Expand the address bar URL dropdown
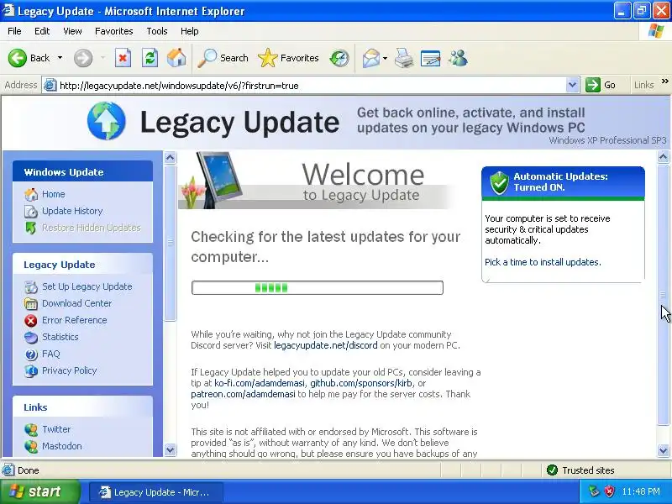The width and height of the screenshot is (672, 504). point(572,85)
